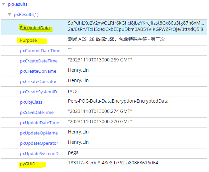
Task: Collapse the top-level pxResults node
Action: (4, 4)
